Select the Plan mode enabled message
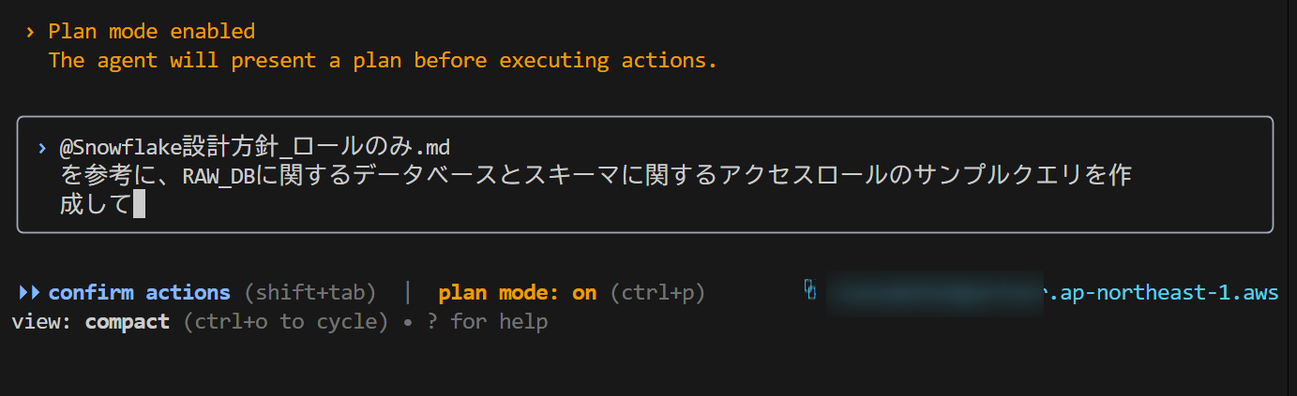The width and height of the screenshot is (1297, 396). tap(152, 32)
